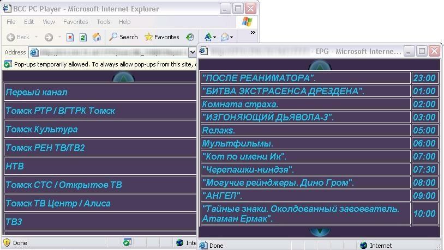
Task: Click the page icon in EPG status bar
Action: click(203, 245)
